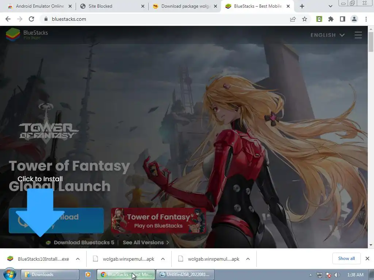Share this page icon in address bar
Screen dimensions: 374x280
click(293, 19)
